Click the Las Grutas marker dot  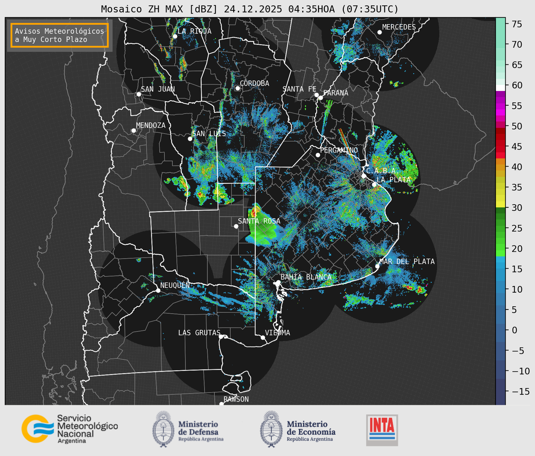(x=221, y=336)
